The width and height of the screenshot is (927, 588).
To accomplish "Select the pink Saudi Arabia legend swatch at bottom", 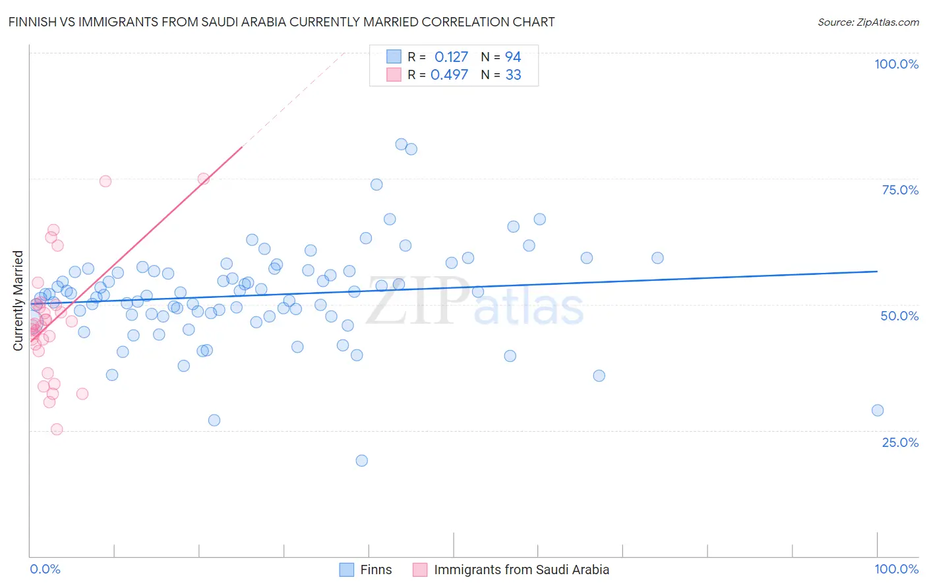I will pyautogui.click(x=420, y=570).
